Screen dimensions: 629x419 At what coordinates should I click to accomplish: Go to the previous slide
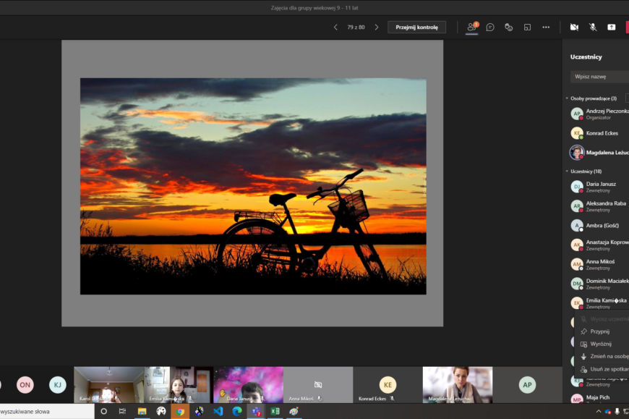point(335,27)
